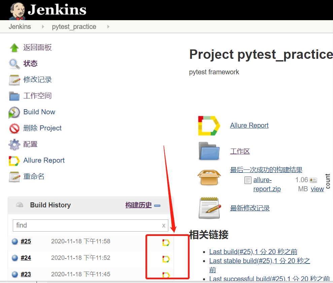
Task: Click the Build History weather cloud icon
Action: click(20, 205)
